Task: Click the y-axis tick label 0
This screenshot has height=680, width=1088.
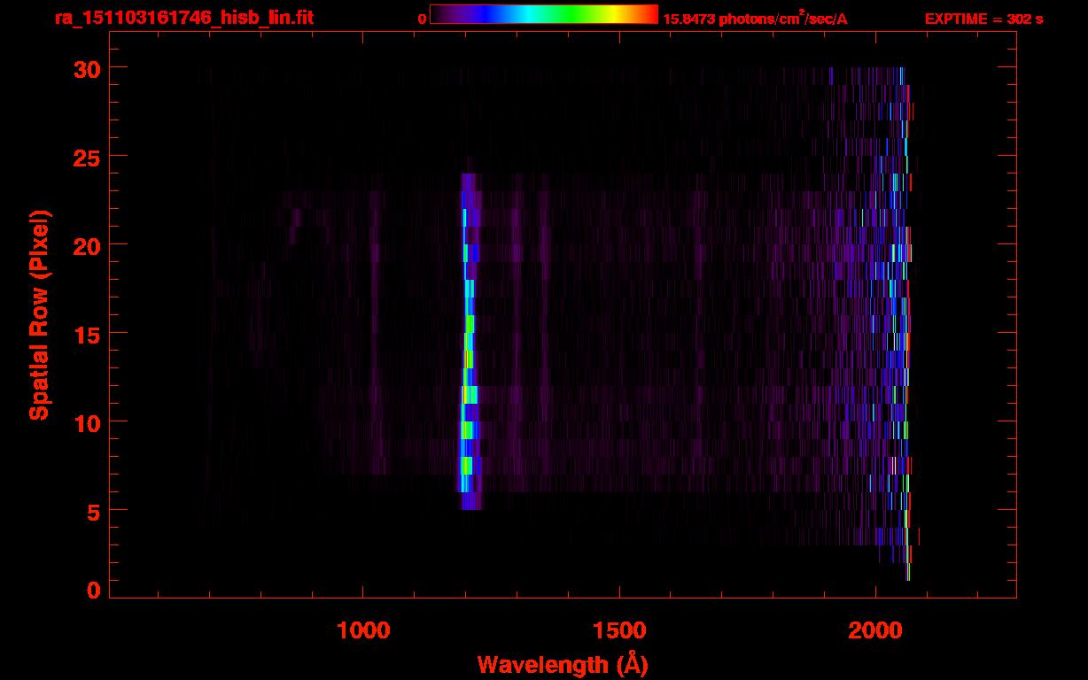Action: click(94, 590)
